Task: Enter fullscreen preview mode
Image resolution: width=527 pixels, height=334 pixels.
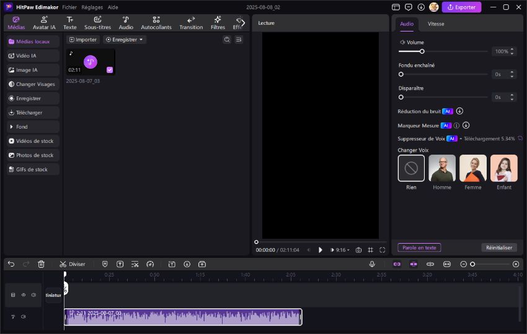Action: pyautogui.click(x=383, y=250)
